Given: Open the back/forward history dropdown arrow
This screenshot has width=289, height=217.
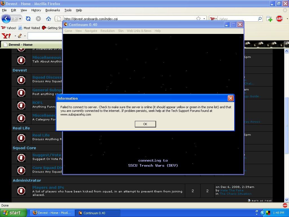Looking at the screenshot, I should tap(20, 19).
